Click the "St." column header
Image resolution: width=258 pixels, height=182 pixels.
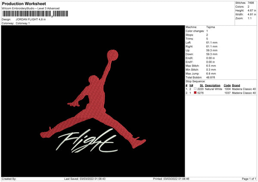(x=202, y=85)
